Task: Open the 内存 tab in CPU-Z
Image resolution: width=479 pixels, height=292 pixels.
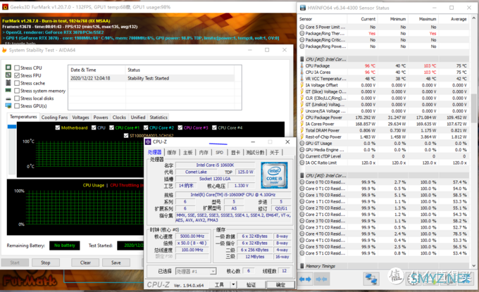Action: [x=204, y=152]
